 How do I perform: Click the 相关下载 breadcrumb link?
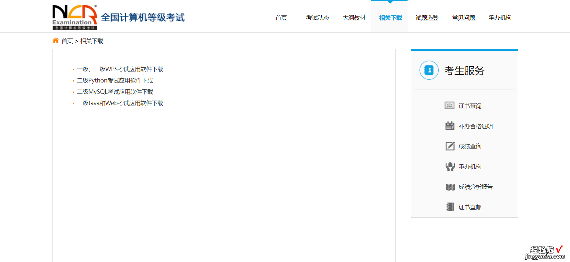pyautogui.click(x=92, y=41)
